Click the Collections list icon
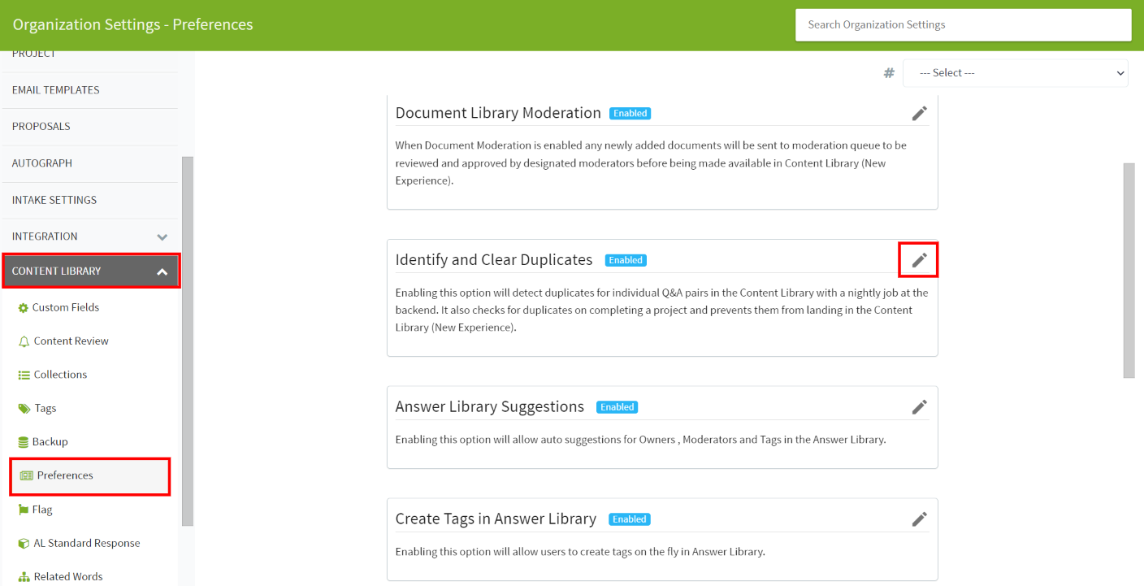1144x586 pixels. pos(24,375)
